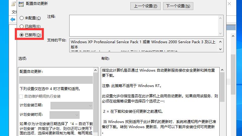Click the down arrow of the 注释 box scrollbar
The width and height of the screenshot is (242, 136).
pyautogui.click(x=221, y=33)
